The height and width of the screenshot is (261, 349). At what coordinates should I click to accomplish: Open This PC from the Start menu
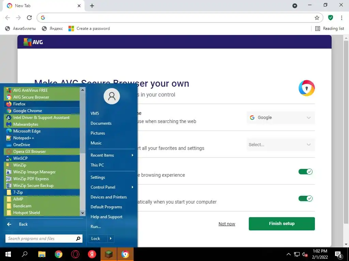(97, 165)
